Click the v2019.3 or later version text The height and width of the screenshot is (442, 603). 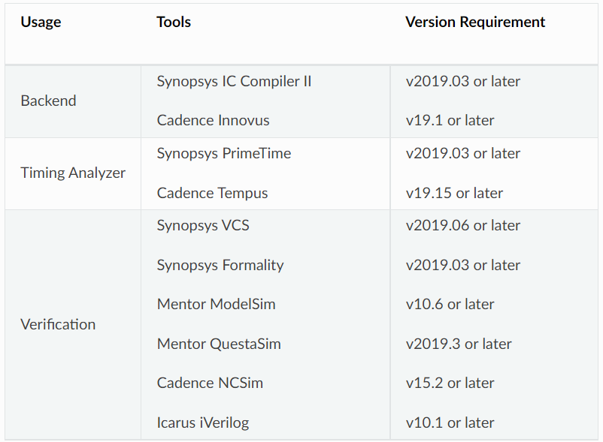click(459, 344)
